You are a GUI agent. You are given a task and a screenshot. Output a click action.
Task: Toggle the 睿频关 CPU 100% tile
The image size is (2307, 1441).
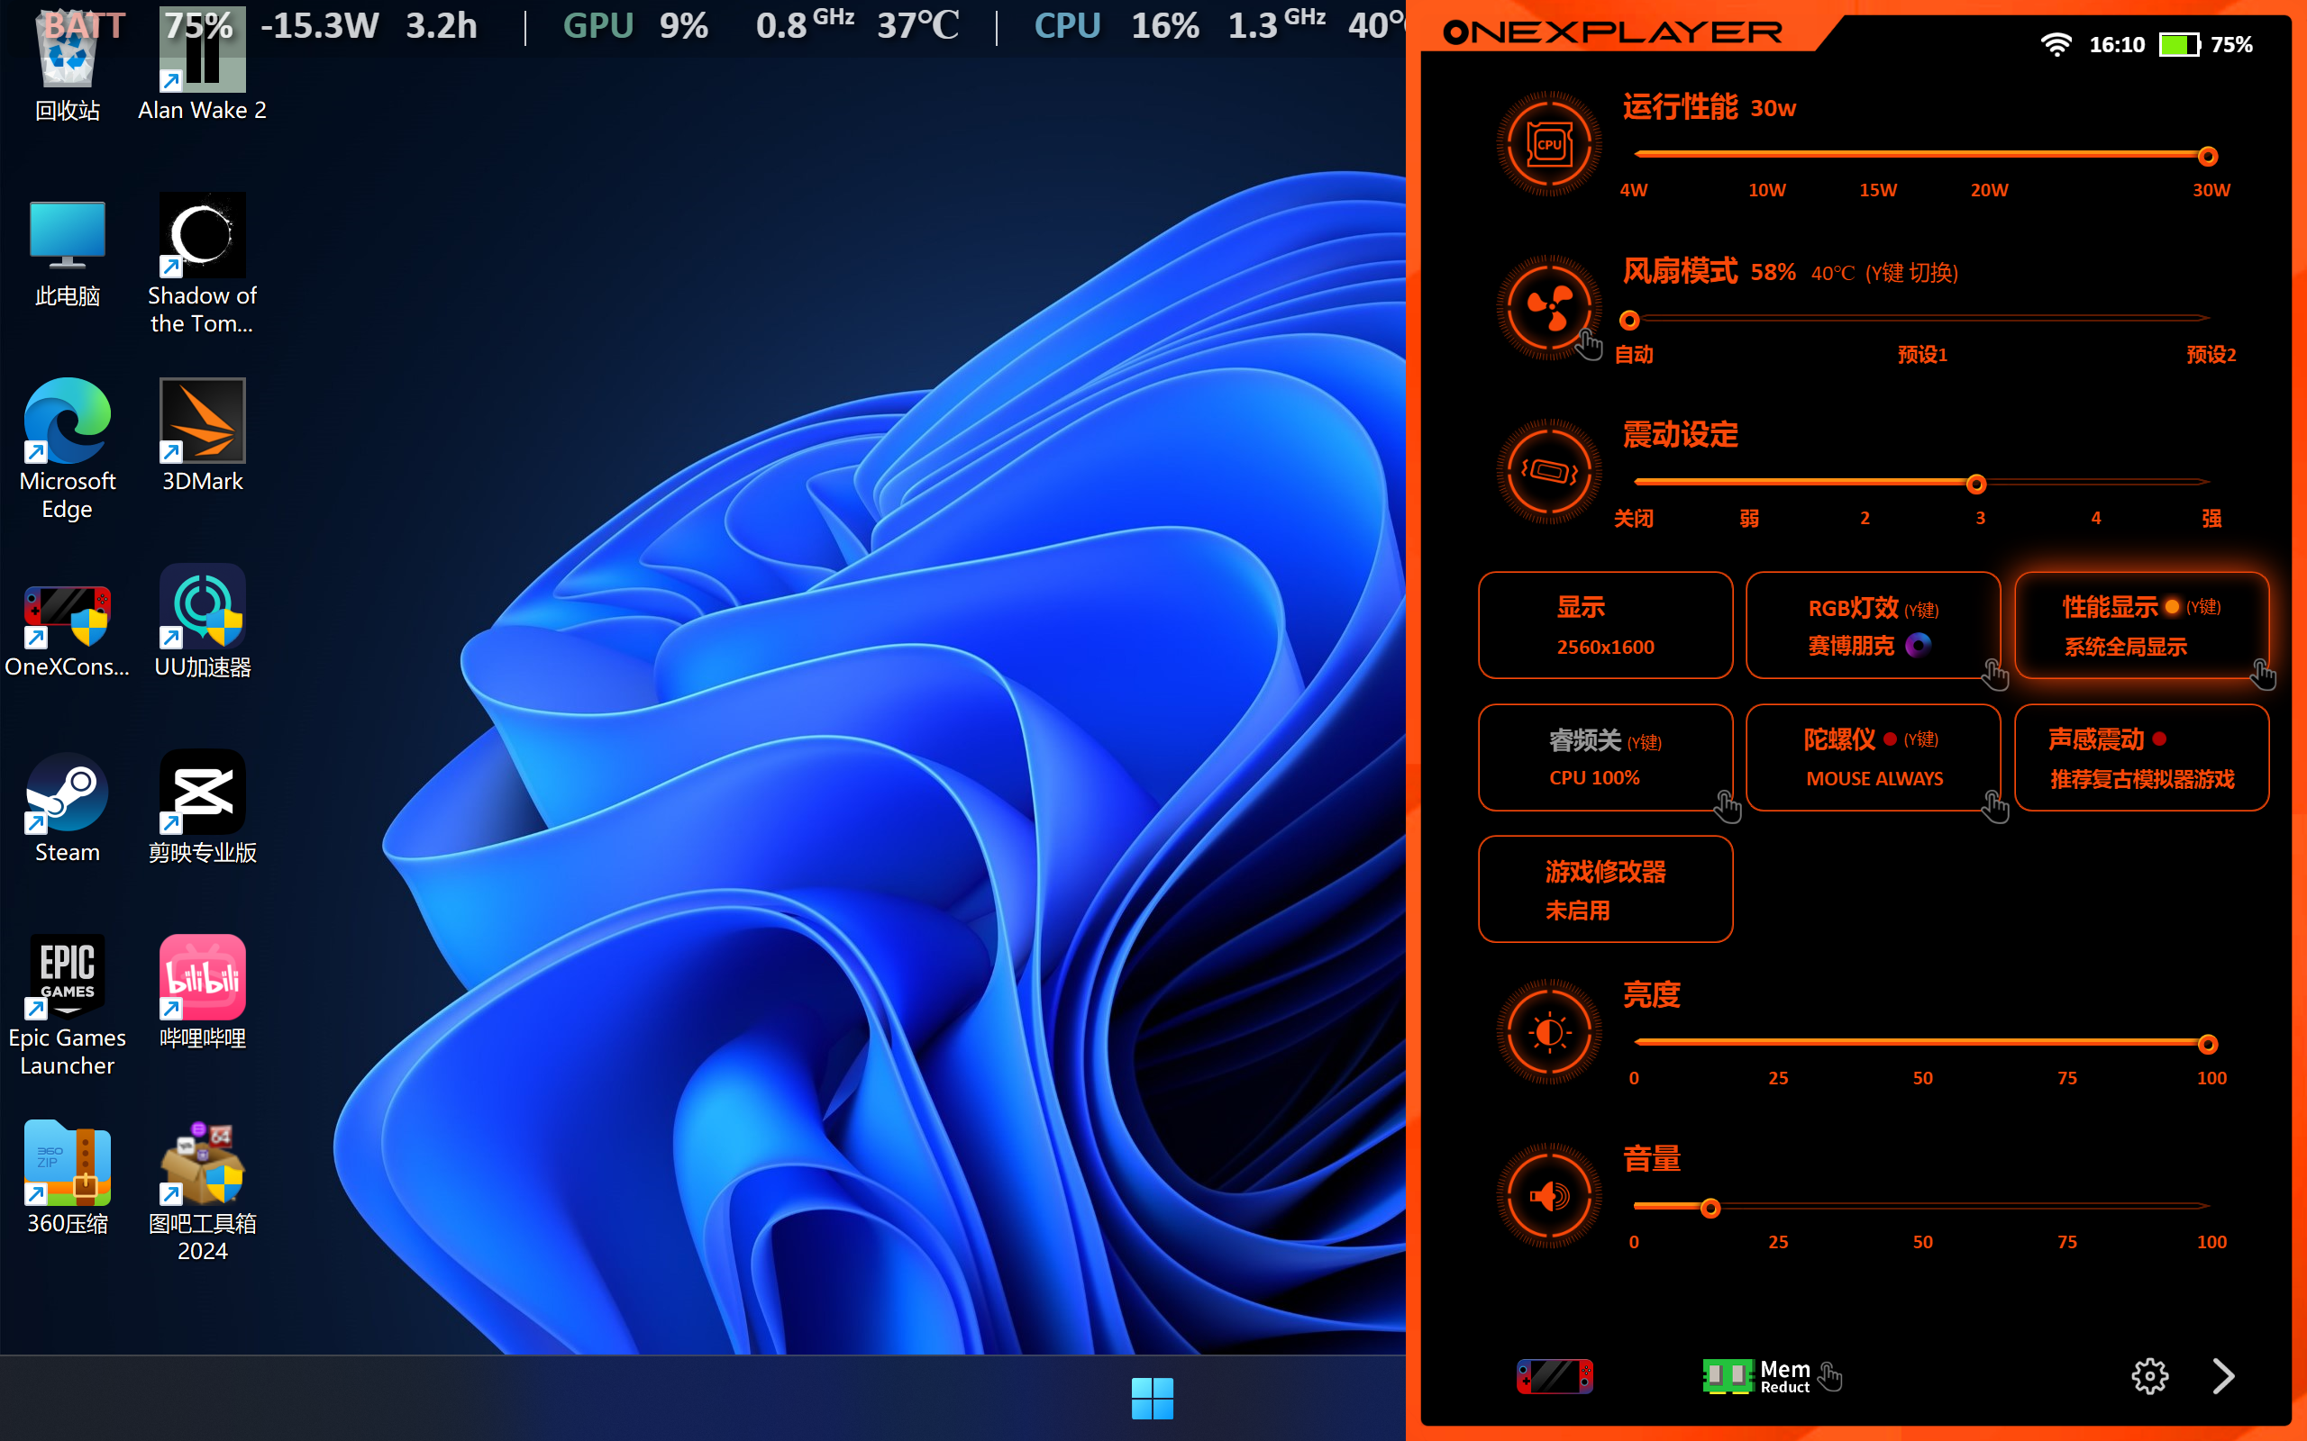click(1605, 757)
